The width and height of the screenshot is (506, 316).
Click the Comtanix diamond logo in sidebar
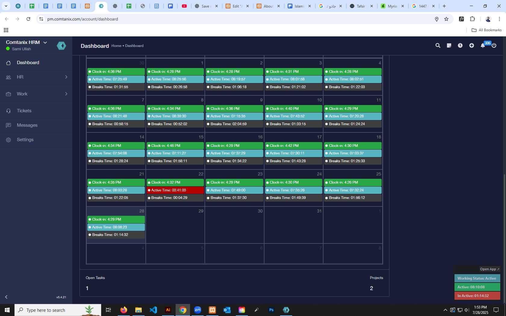click(x=61, y=46)
